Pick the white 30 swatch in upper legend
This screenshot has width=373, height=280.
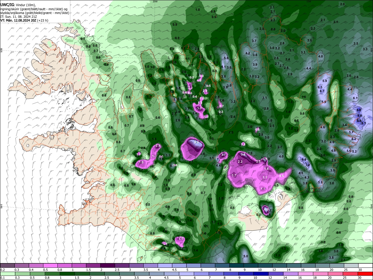pos(365,265)
